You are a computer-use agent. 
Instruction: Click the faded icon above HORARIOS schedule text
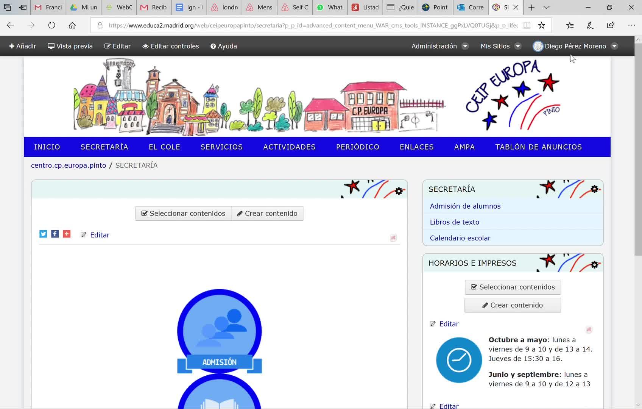(589, 329)
